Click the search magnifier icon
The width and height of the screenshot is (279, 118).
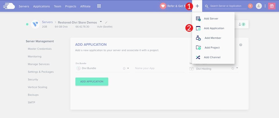coord(207,6)
